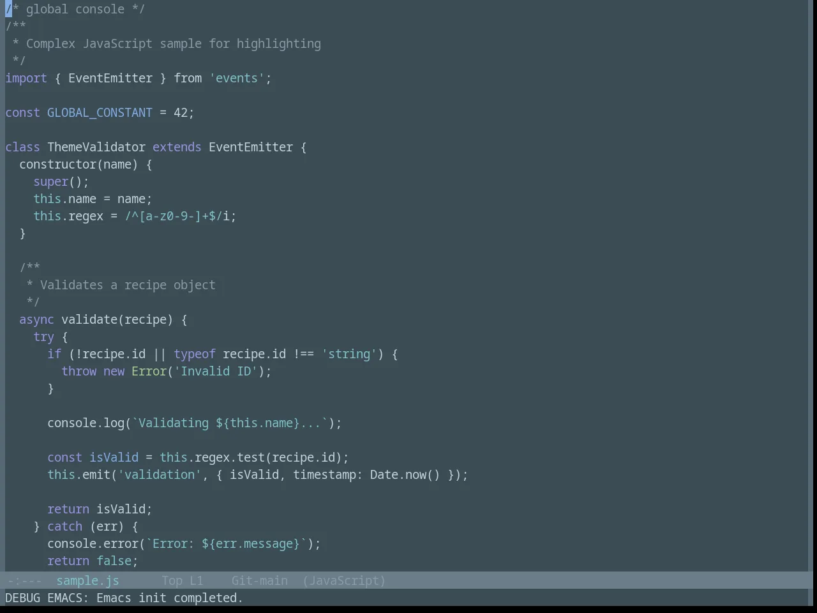
Task: Click 'this.name = name;' assignment line
Action: (93, 199)
